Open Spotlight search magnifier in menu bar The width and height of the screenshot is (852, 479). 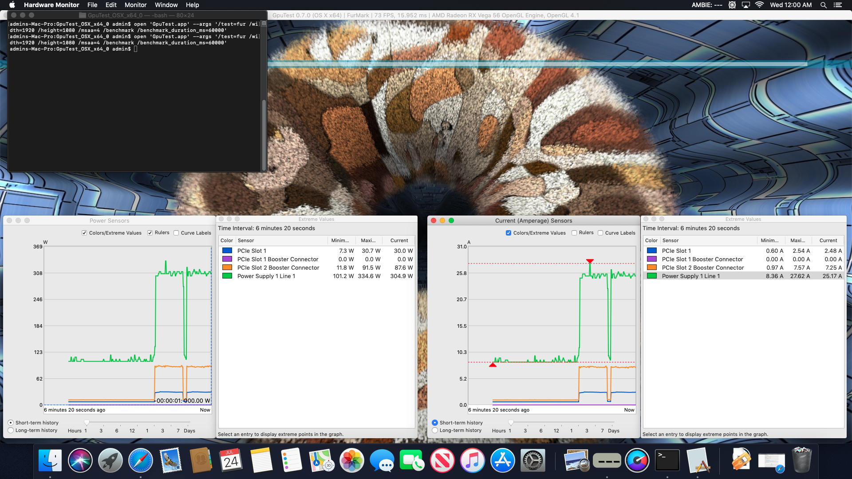click(x=823, y=5)
